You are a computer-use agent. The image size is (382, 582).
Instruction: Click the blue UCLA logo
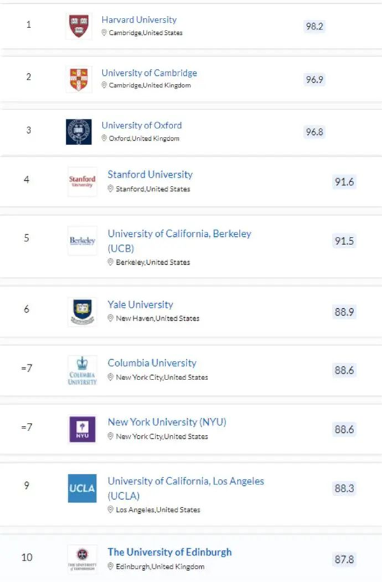pyautogui.click(x=82, y=488)
